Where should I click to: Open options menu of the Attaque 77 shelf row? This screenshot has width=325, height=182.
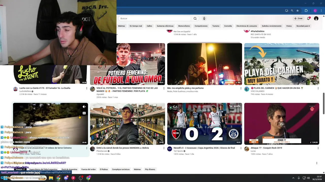pyautogui.click(x=317, y=163)
